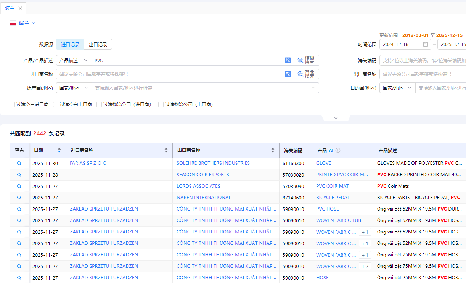Click the translate icon in the product description field

pyautogui.click(x=288, y=60)
